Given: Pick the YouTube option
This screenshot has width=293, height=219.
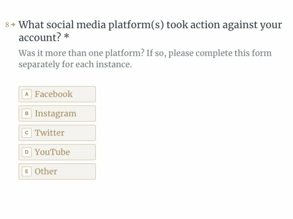Looking at the screenshot, I should click(x=57, y=152).
